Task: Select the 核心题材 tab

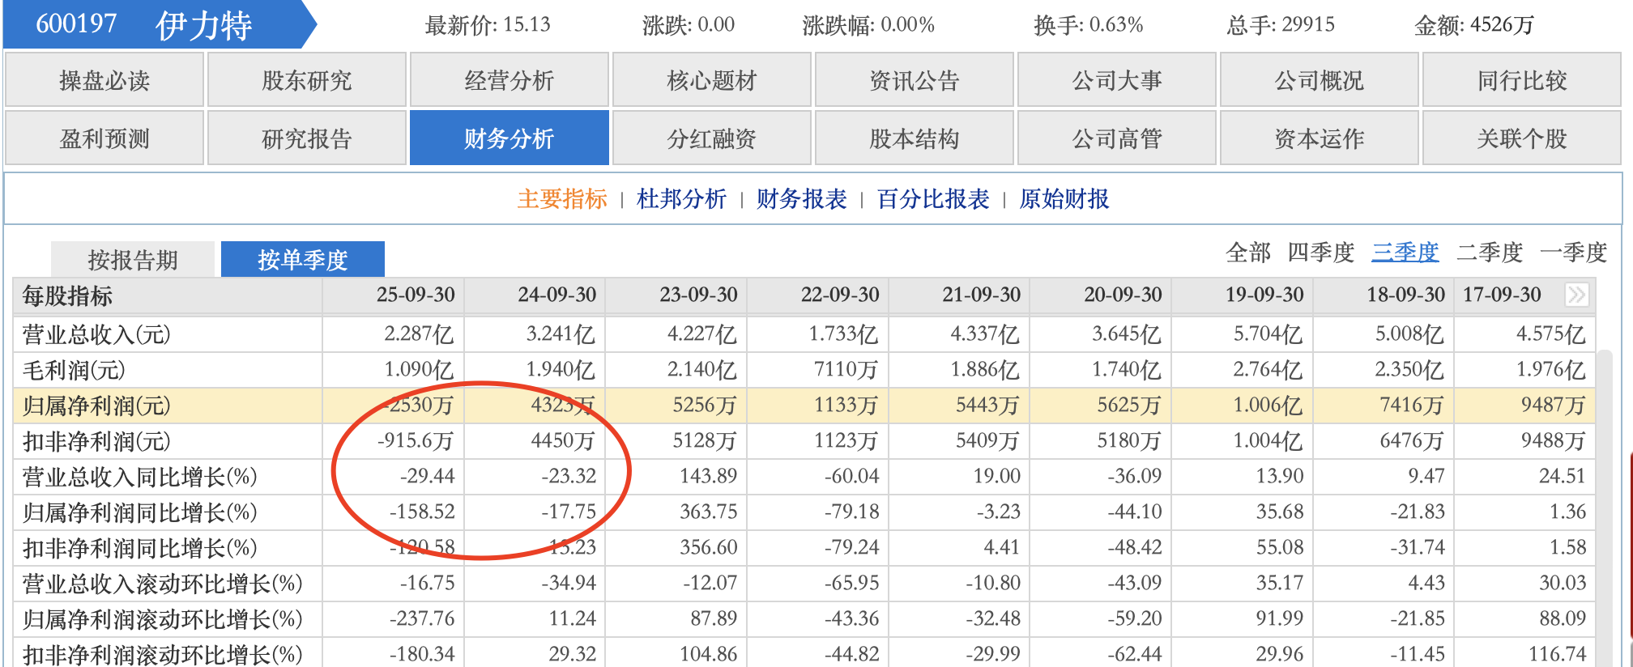Action: [x=712, y=80]
